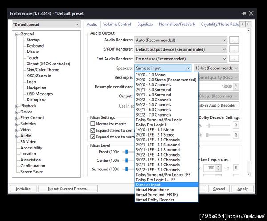The image size is (267, 221).
Task: Open the Screen Saver tree item
Action: point(32,172)
